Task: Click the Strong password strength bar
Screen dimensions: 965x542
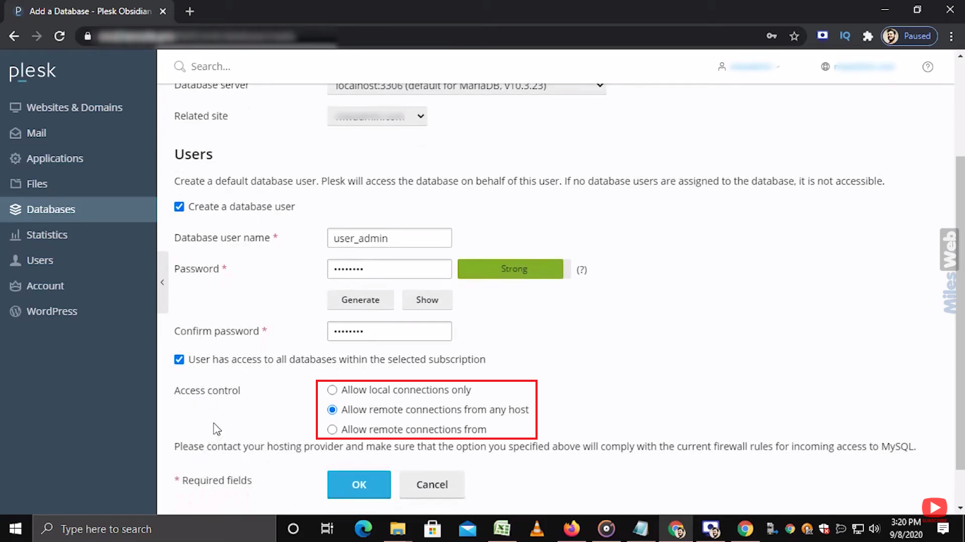Action: (x=511, y=269)
